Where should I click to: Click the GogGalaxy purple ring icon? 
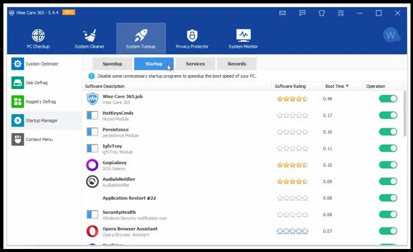coord(92,165)
